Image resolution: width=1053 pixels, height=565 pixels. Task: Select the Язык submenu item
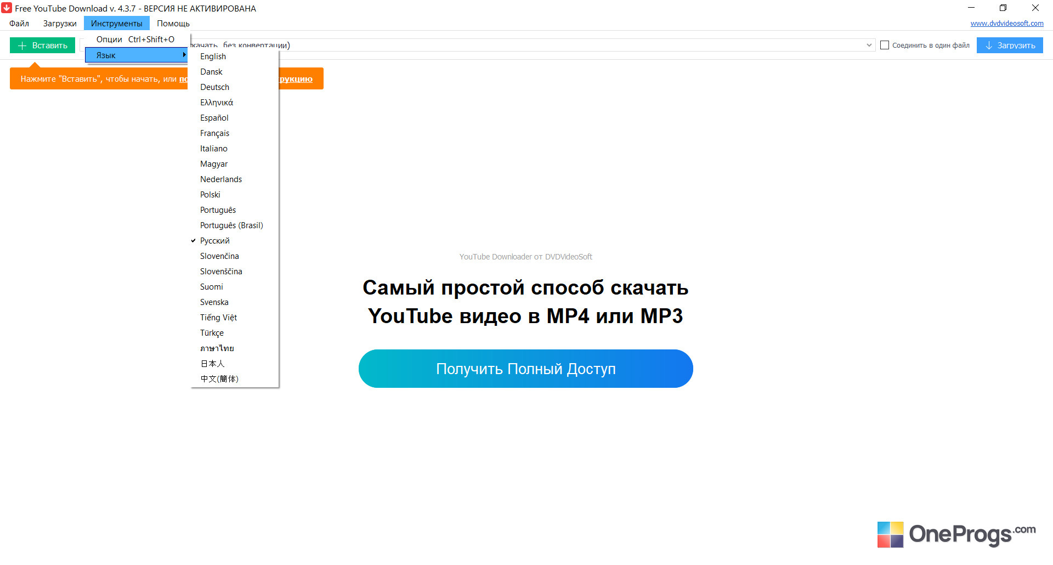(136, 55)
